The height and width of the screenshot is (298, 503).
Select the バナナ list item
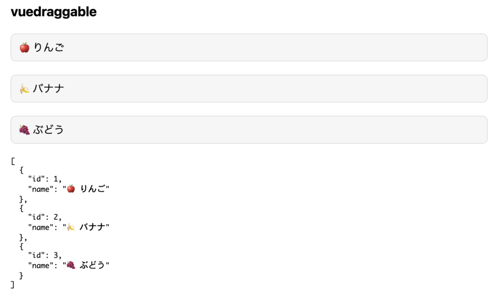click(249, 89)
